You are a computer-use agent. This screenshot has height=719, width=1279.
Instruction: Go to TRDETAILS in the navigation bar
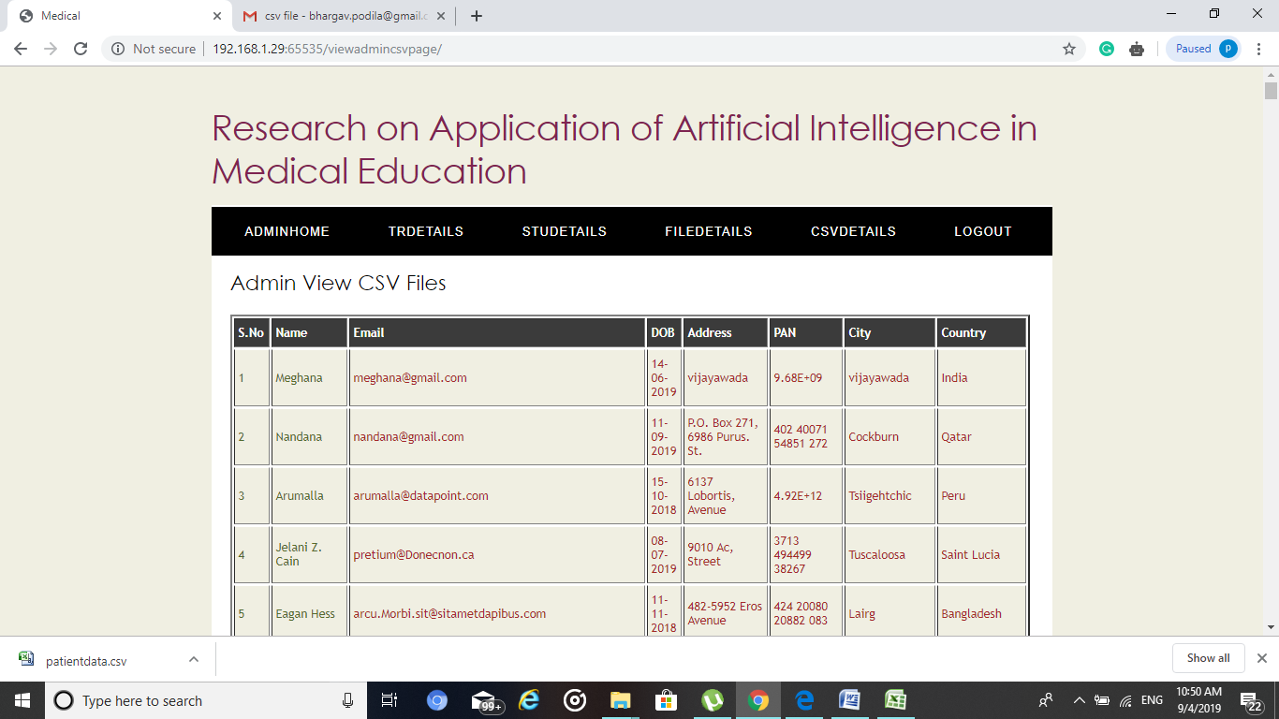[426, 231]
